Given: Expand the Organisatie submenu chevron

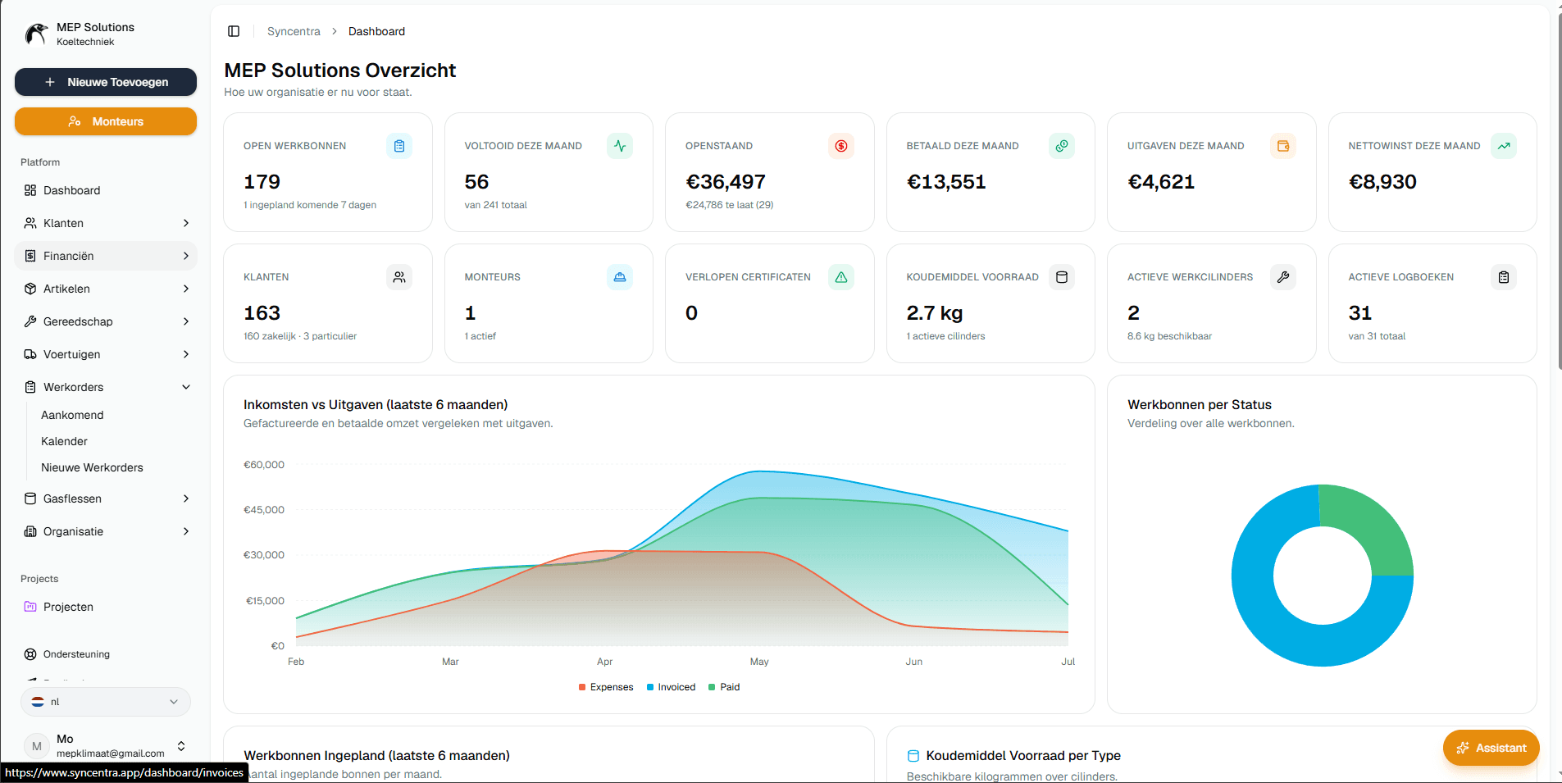Looking at the screenshot, I should [x=186, y=531].
